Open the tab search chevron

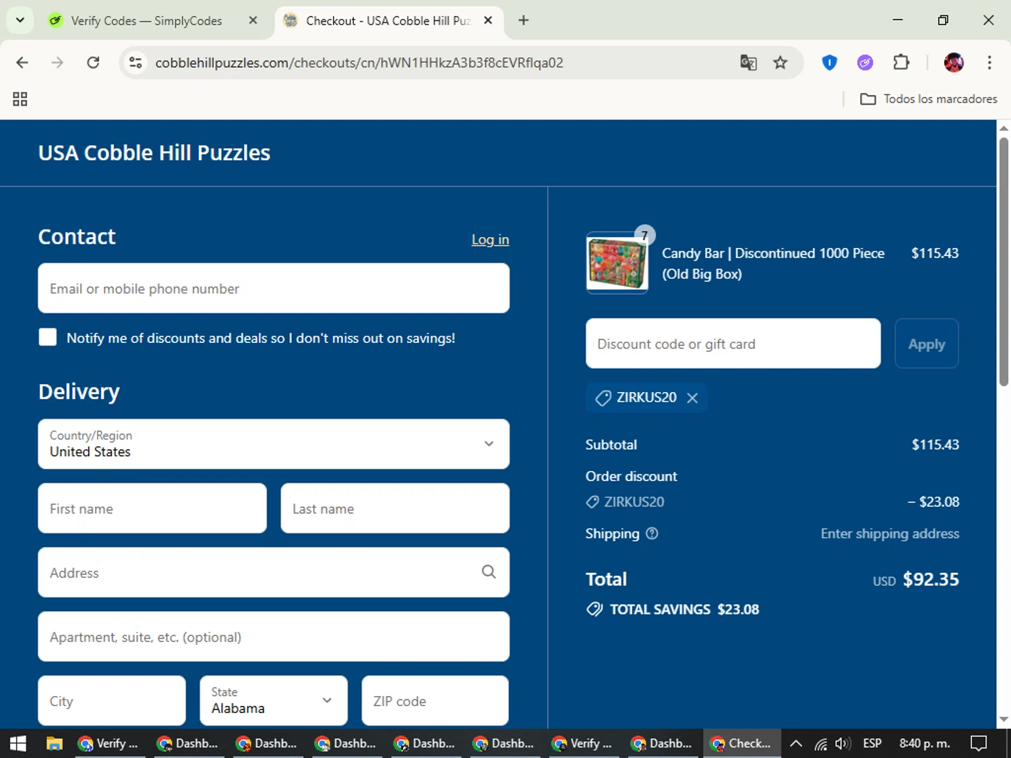click(20, 20)
